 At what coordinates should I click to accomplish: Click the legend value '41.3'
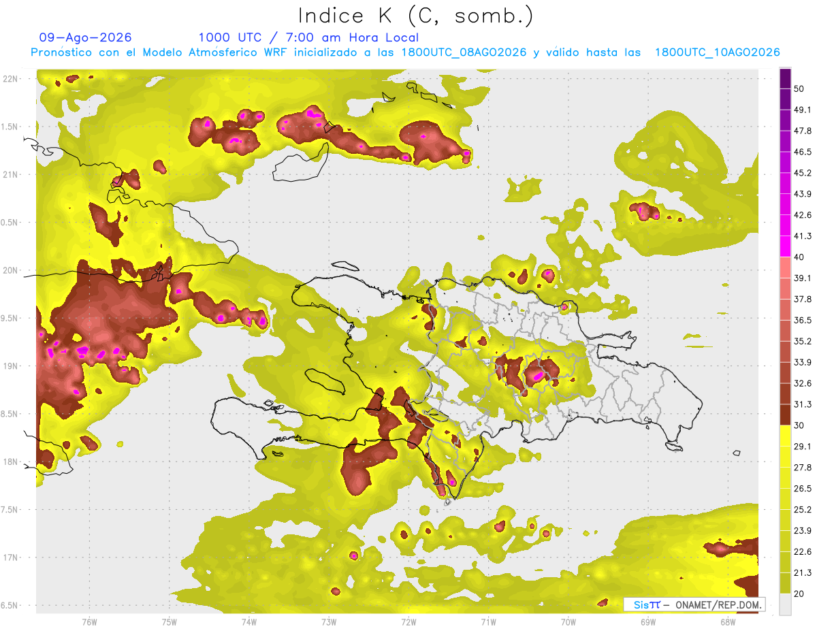click(x=803, y=236)
